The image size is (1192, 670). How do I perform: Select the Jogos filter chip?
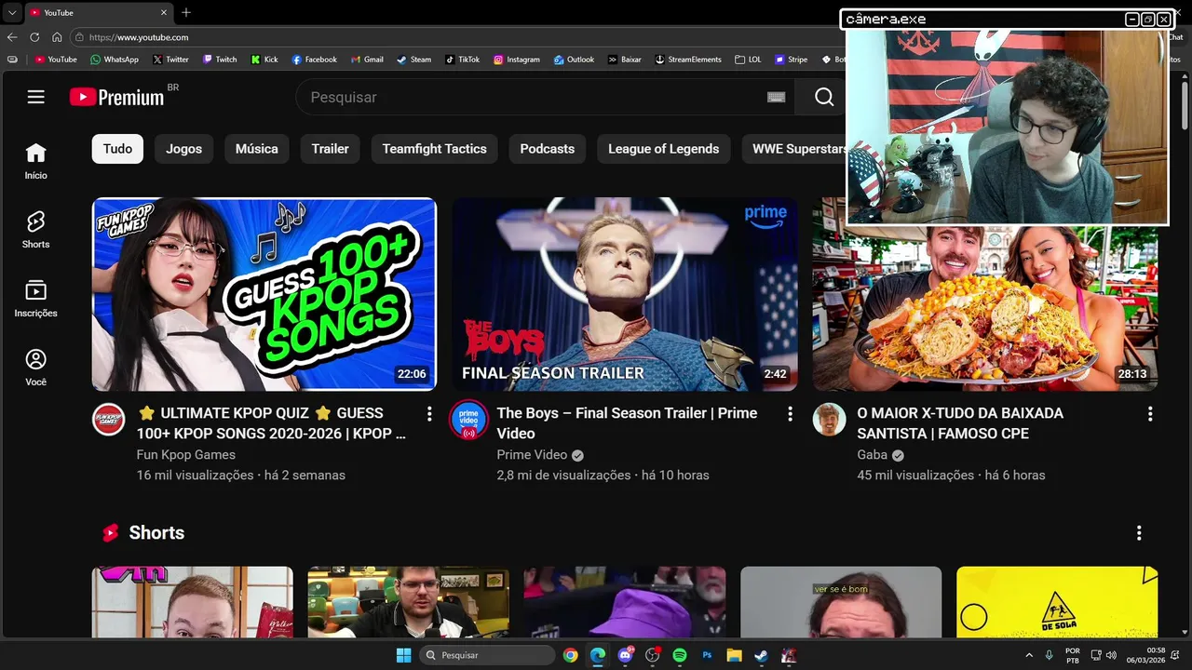tap(184, 149)
